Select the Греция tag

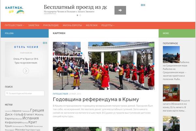(x=37, y=110)
